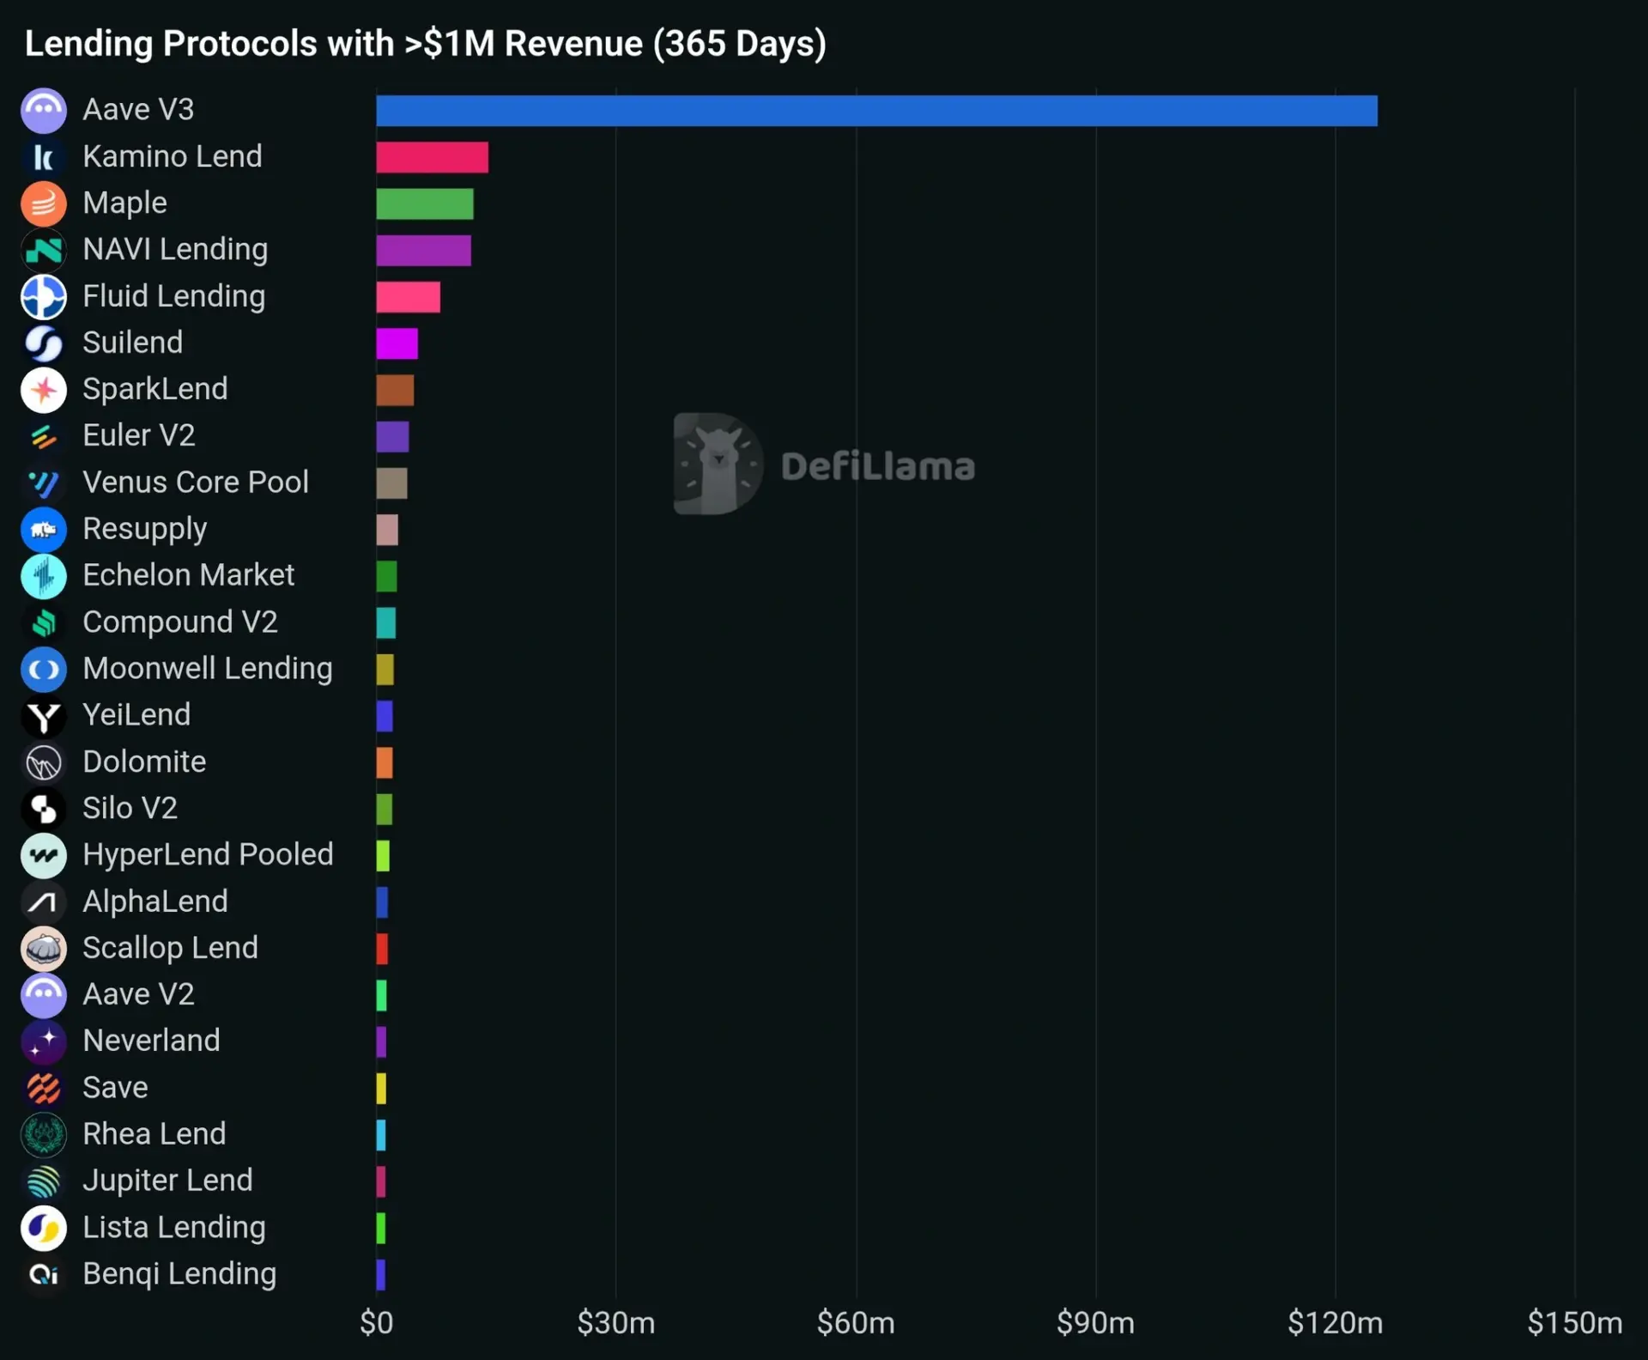The width and height of the screenshot is (1648, 1360).
Task: Click the green Maple revenue bar
Action: point(425,203)
